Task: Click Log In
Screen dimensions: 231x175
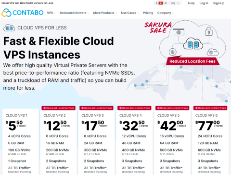Action: (x=204, y=3)
